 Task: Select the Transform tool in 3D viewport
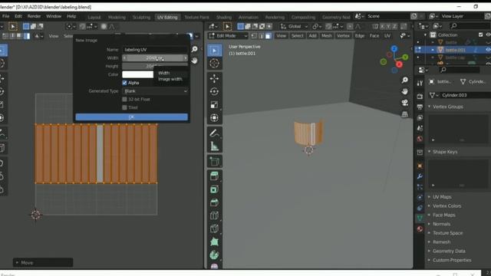tap(215, 118)
